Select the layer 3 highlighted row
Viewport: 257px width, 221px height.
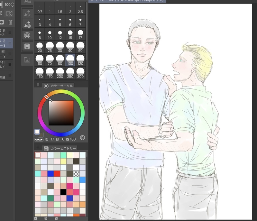pos(6,43)
